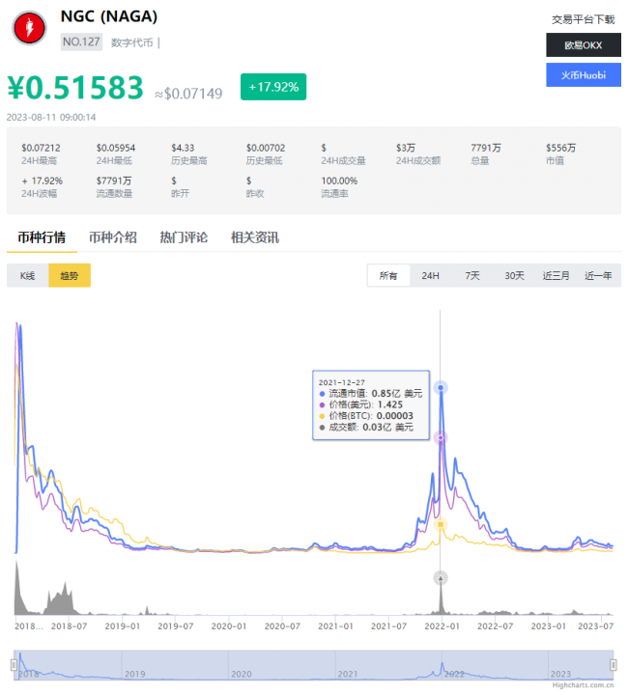Viewport: 628px width, 695px height.
Task: Click the 2022-01 x-axis label
Action: [x=442, y=626]
